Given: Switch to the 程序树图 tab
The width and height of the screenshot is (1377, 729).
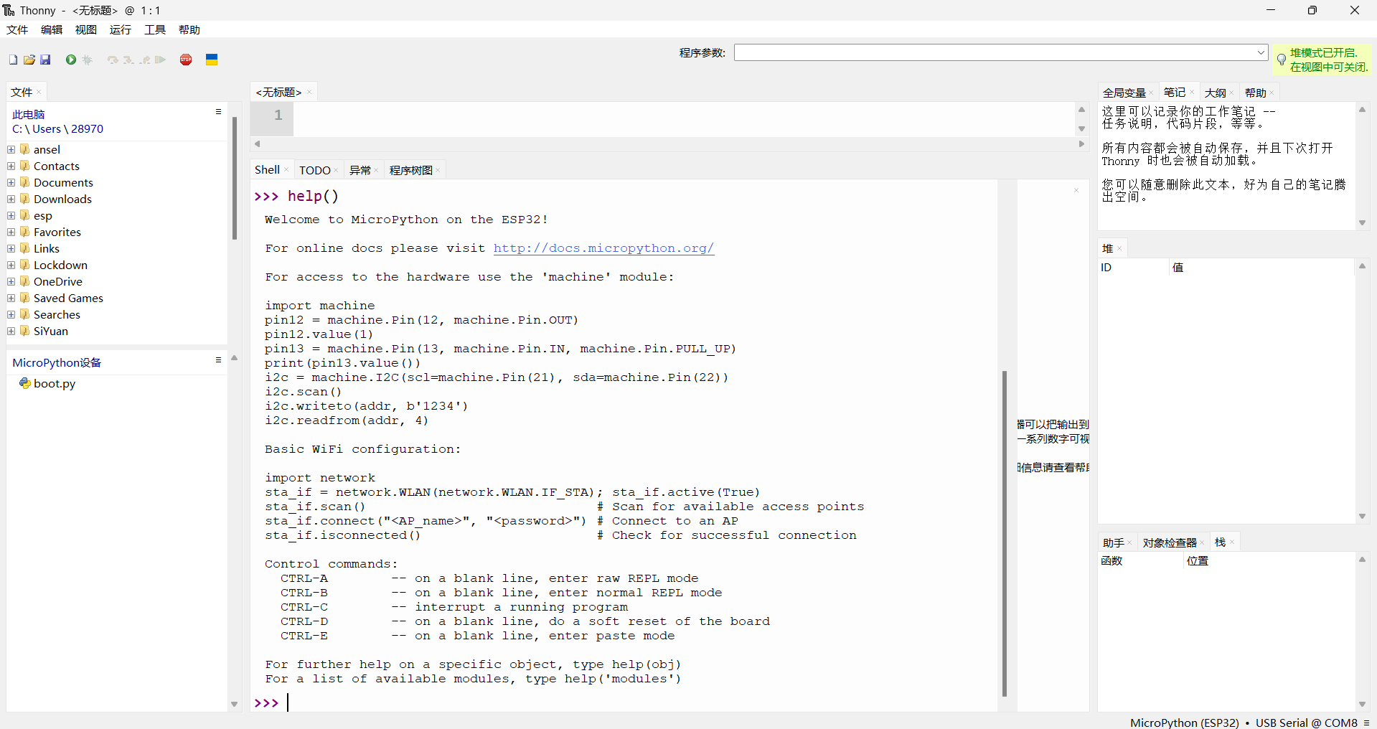Looking at the screenshot, I should click(x=411, y=170).
